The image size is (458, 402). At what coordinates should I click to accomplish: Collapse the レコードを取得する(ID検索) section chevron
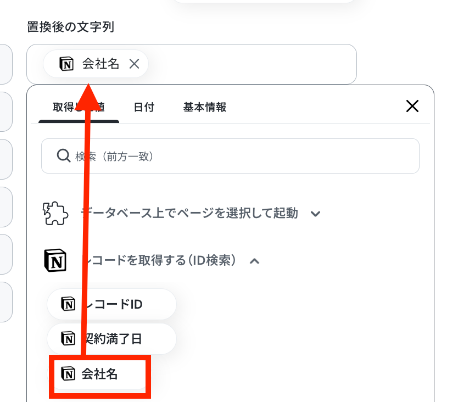(x=254, y=261)
